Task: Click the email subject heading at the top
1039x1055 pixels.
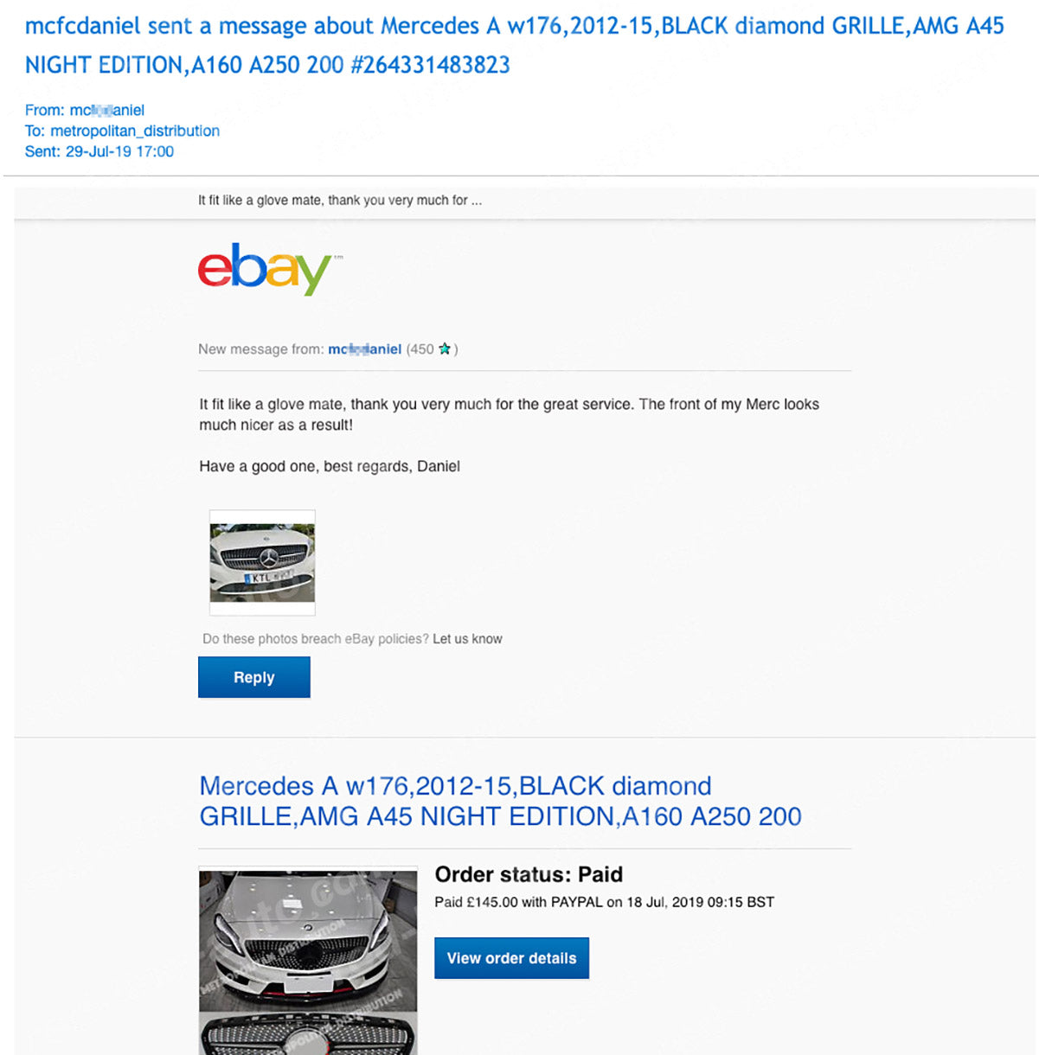Action: 514,45
